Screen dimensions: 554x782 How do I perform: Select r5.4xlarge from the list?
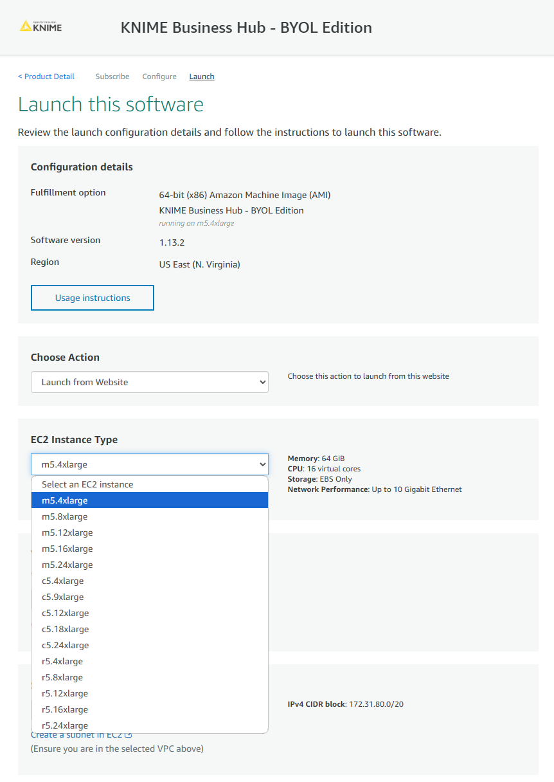(x=150, y=661)
